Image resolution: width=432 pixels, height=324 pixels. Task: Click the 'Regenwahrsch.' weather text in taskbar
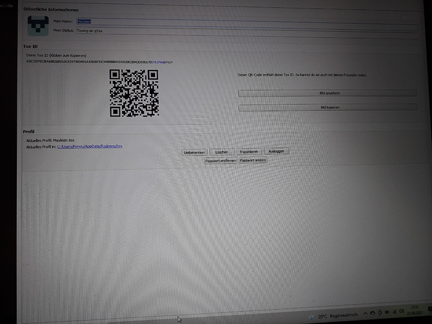pyautogui.click(x=344, y=315)
